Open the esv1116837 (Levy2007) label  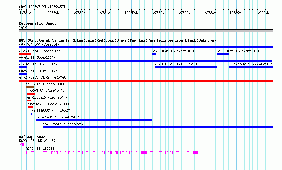(x=51, y=111)
